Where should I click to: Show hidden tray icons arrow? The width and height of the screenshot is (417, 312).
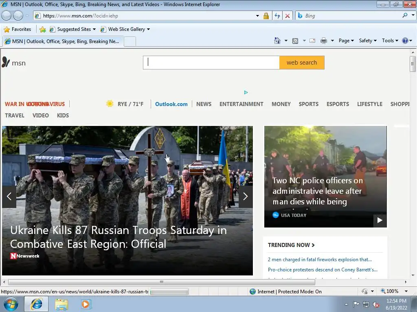pos(346,304)
